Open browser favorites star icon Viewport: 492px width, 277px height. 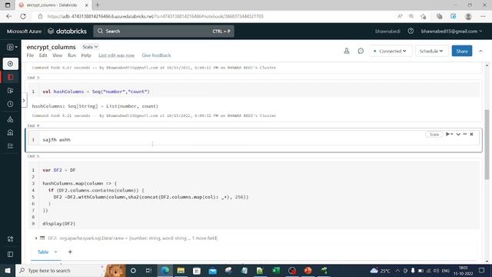424,16
